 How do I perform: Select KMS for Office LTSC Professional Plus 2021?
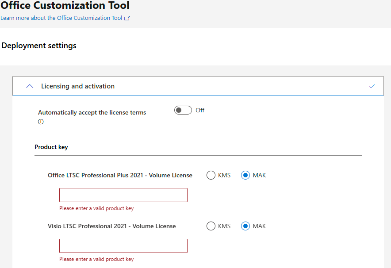tap(211, 175)
